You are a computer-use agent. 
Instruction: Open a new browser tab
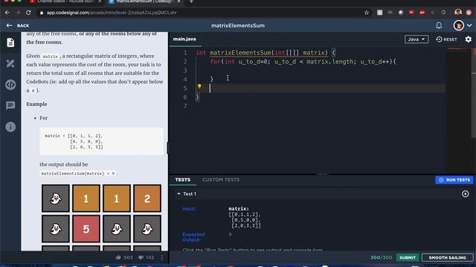tap(191, 1)
